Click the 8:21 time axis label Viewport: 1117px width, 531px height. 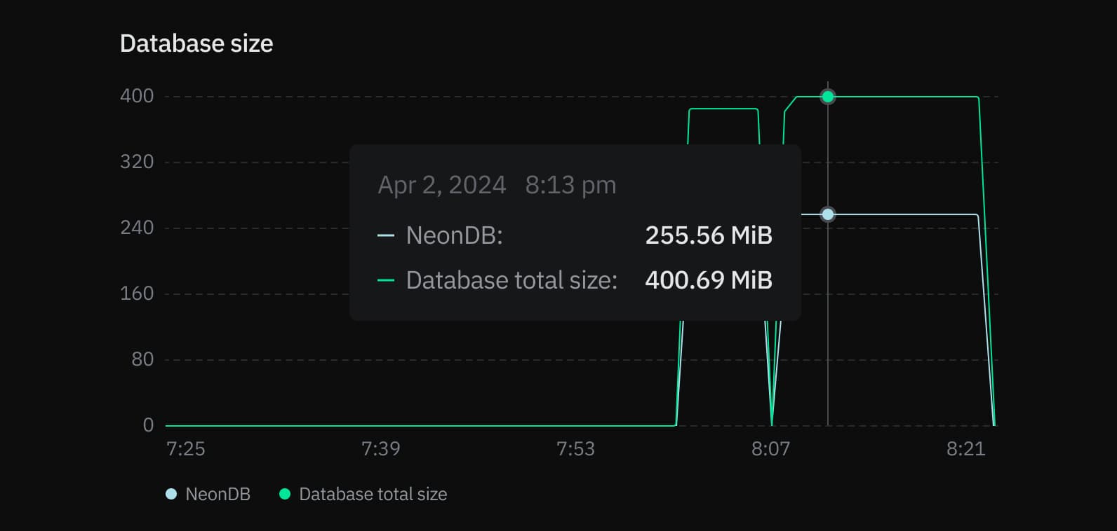tap(965, 448)
